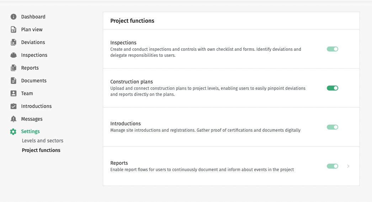The height and width of the screenshot is (202, 372).
Task: Go to Plan view page
Action: [x=32, y=29]
